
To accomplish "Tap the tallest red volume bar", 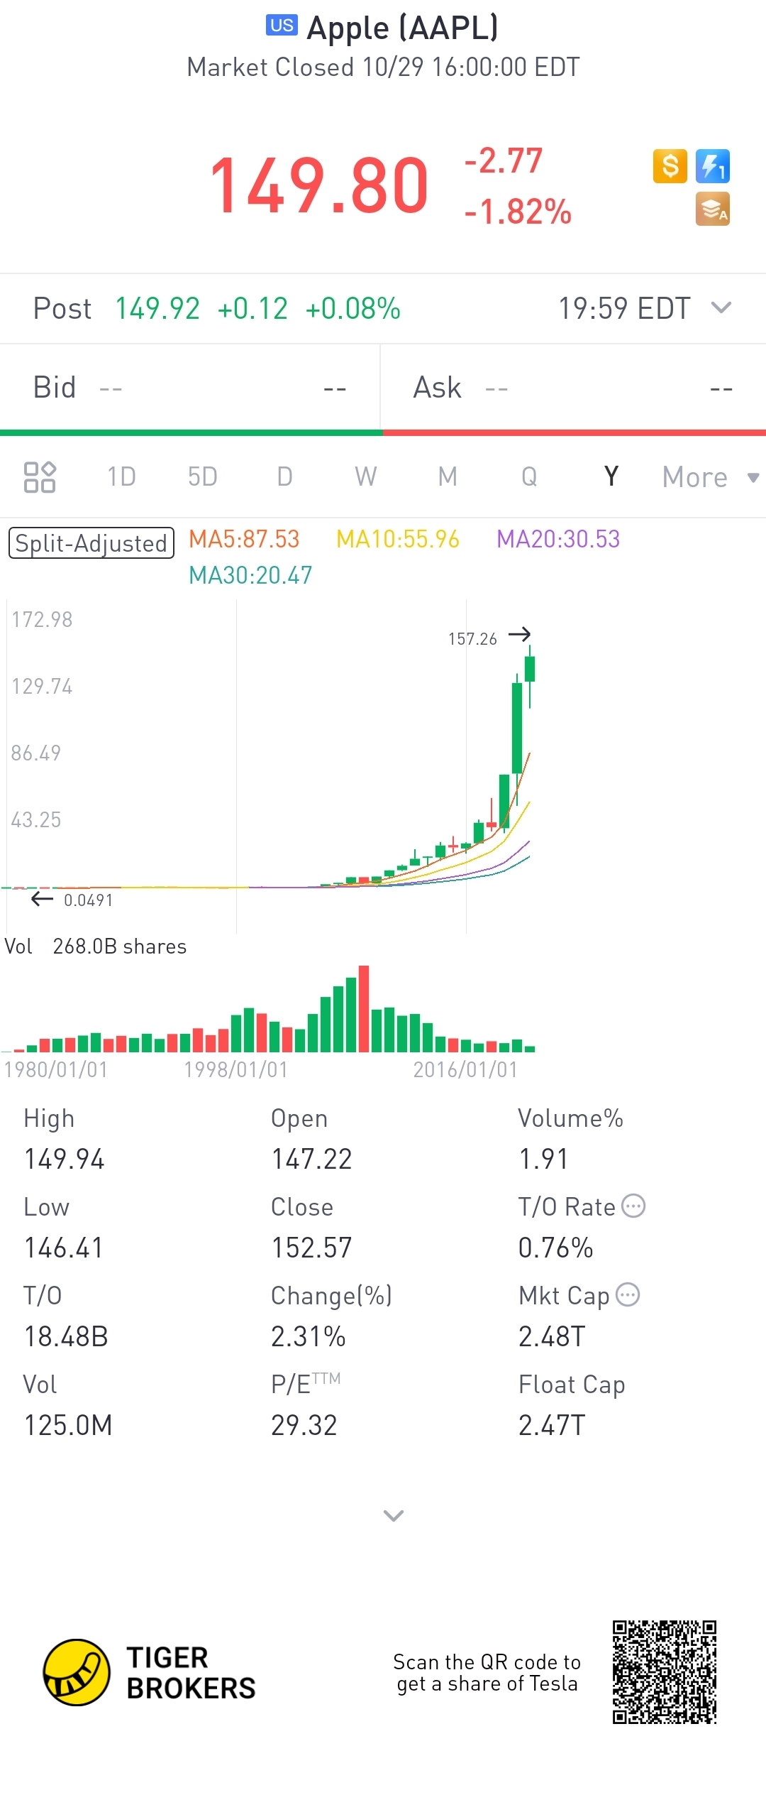I will [364, 1008].
